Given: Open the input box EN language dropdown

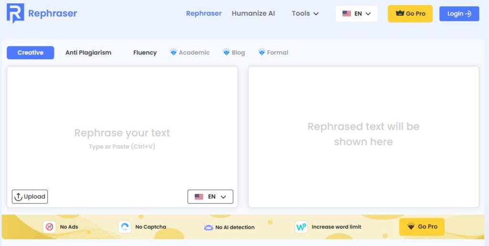Looking at the screenshot, I should [210, 197].
